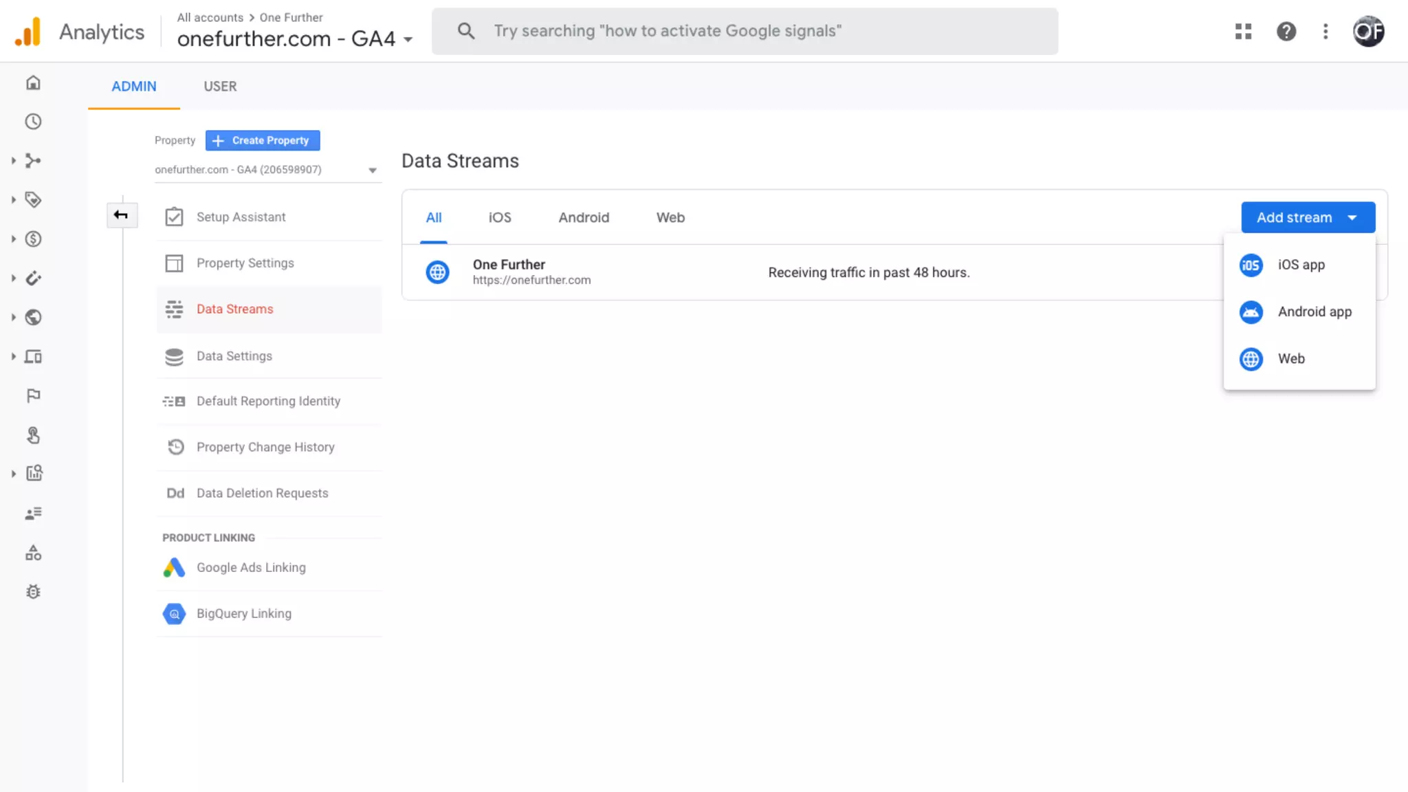The image size is (1408, 792).
Task: Open the Google apps grid icon
Action: click(1243, 31)
